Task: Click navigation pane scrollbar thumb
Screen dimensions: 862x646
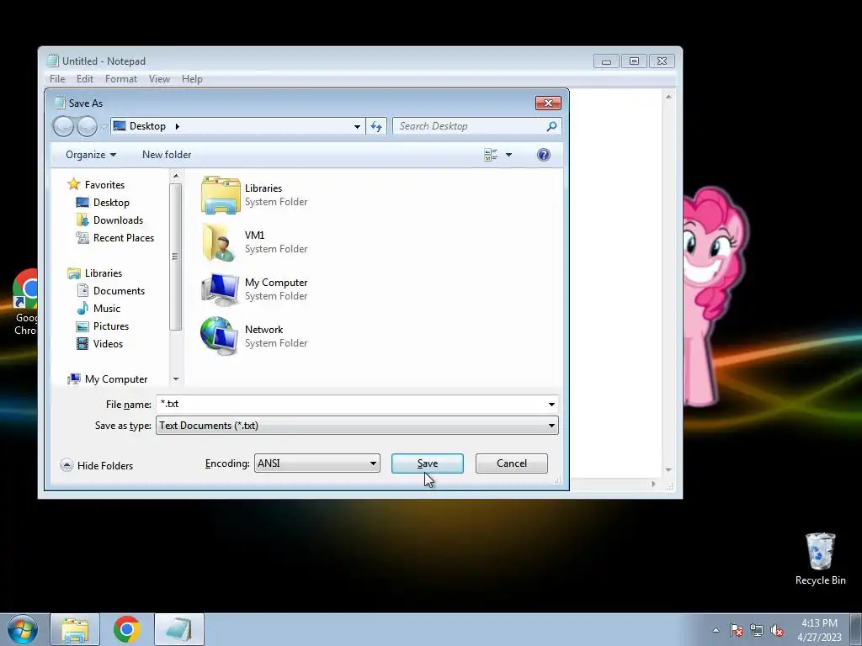Action: click(175, 257)
